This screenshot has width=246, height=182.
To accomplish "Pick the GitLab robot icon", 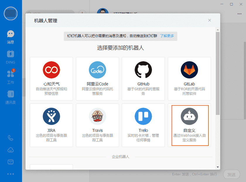I will pos(189,70).
